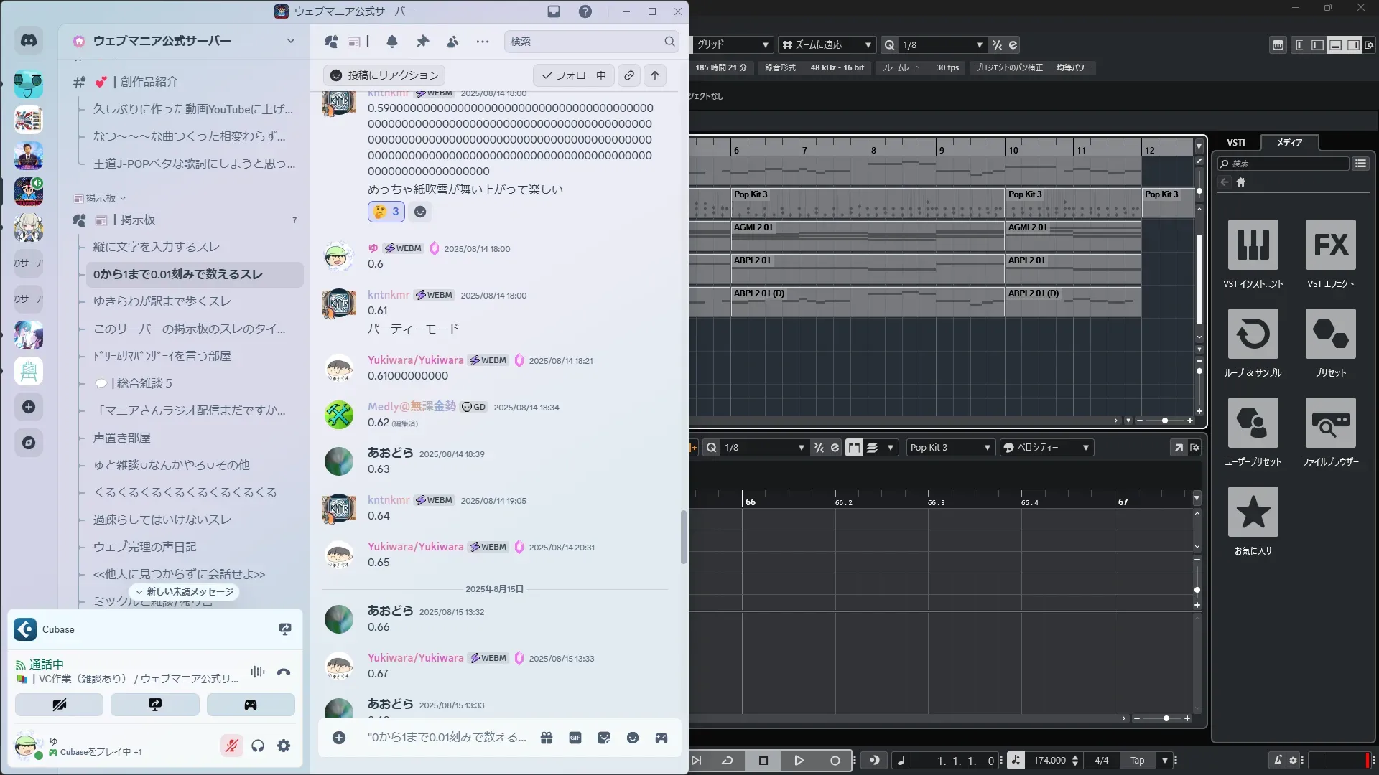Open the Favorites star tile
1379x775 pixels.
(x=1253, y=512)
